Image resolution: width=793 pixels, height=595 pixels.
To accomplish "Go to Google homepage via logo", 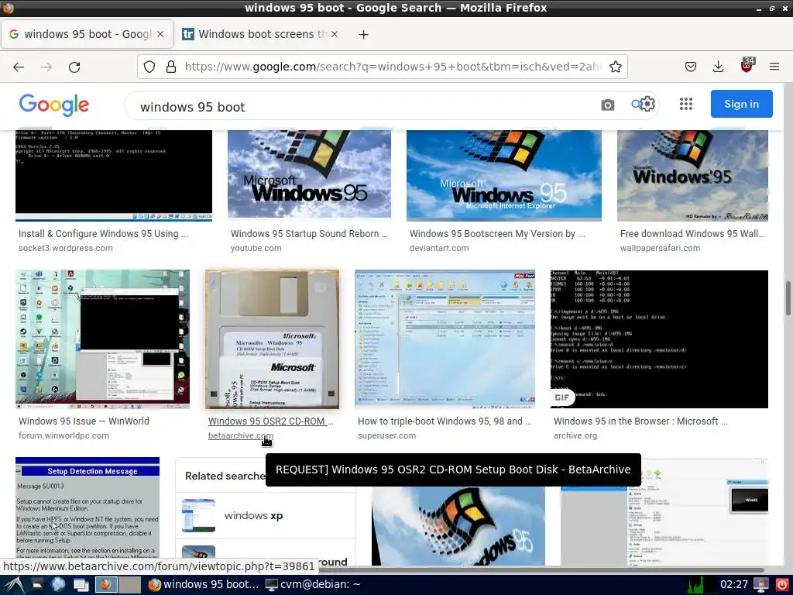I will (54, 105).
